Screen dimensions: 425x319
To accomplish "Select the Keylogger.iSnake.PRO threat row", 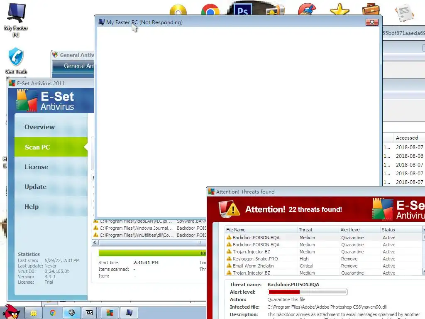I will click(x=323, y=258).
